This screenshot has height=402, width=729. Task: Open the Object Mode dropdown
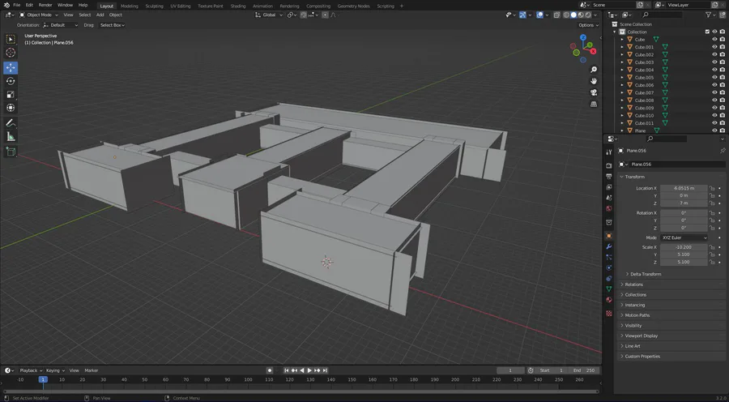[39, 15]
